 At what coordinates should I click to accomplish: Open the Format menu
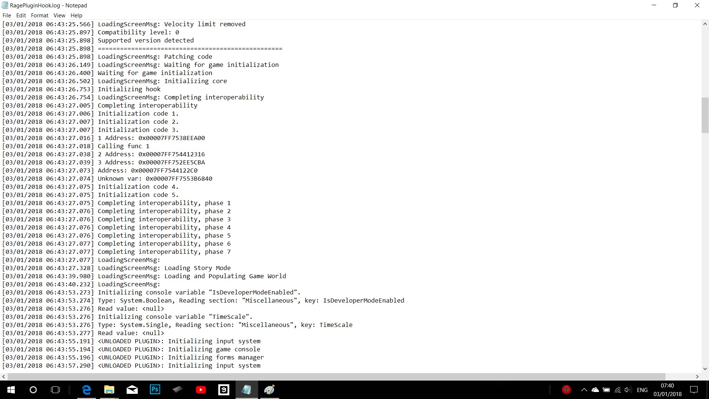click(40, 15)
